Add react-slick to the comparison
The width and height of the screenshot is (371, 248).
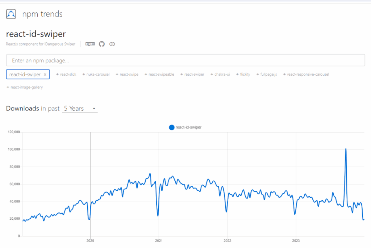point(66,75)
